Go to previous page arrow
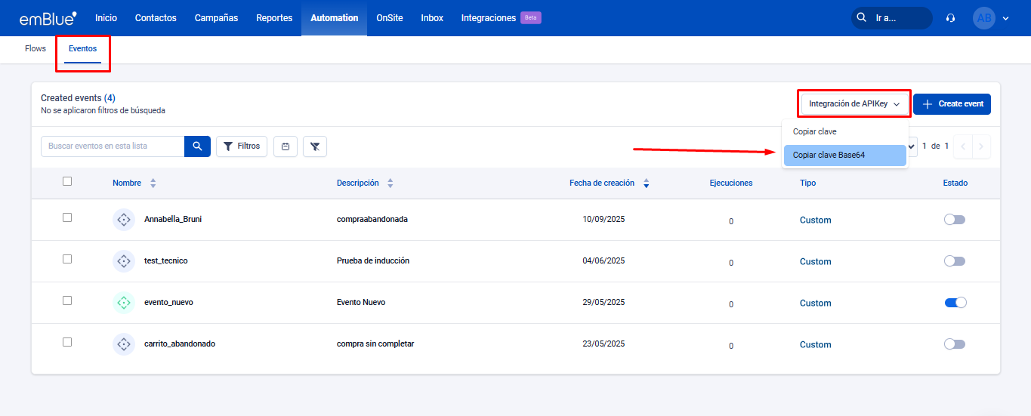The height and width of the screenshot is (416, 1031). tap(963, 146)
